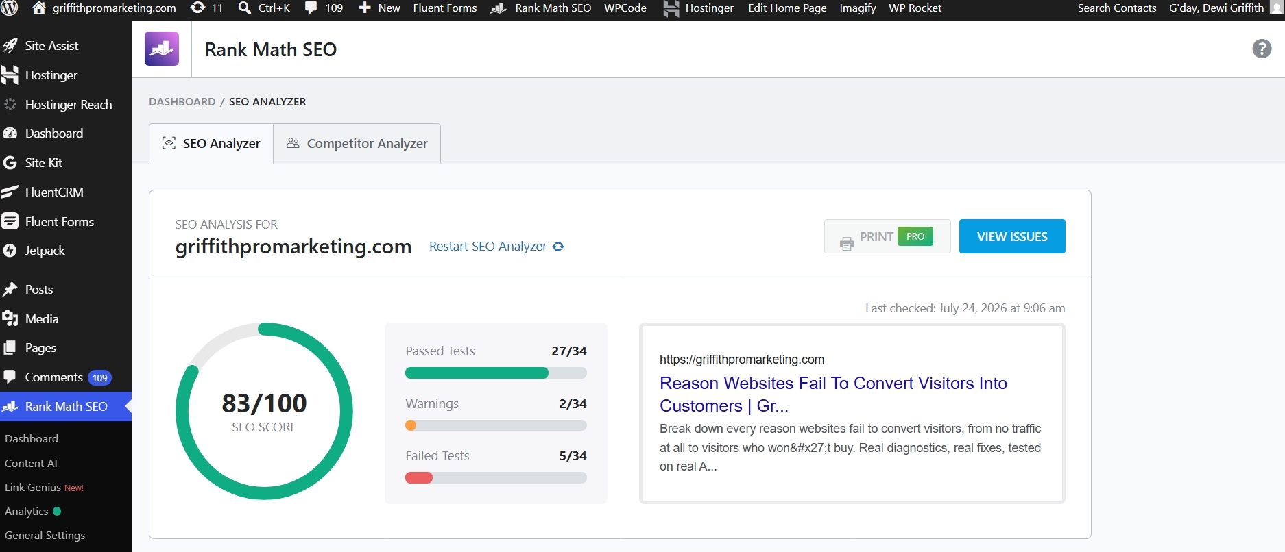Click the purple Rank Math SEO logo
1285x552 pixels.
tap(162, 49)
